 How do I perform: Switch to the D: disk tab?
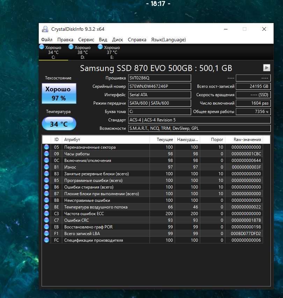point(82,52)
